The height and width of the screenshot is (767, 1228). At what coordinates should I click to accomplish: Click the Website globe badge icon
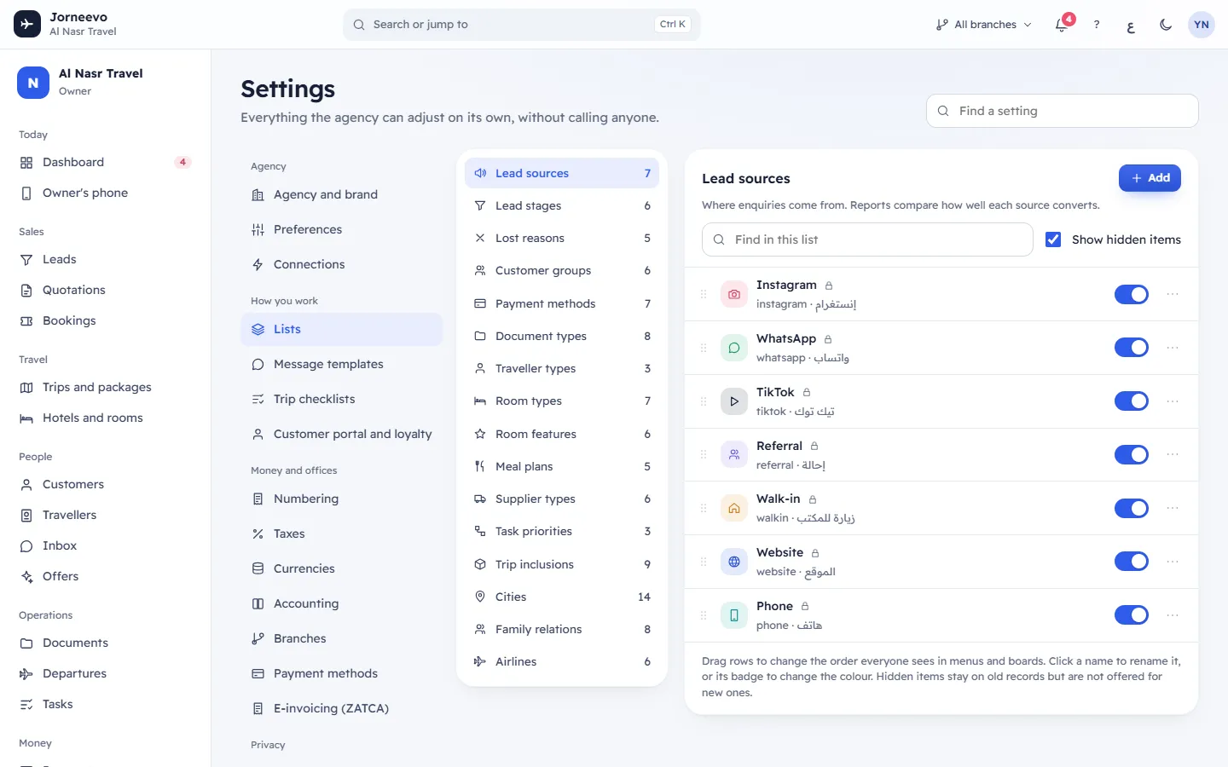pyautogui.click(x=734, y=562)
